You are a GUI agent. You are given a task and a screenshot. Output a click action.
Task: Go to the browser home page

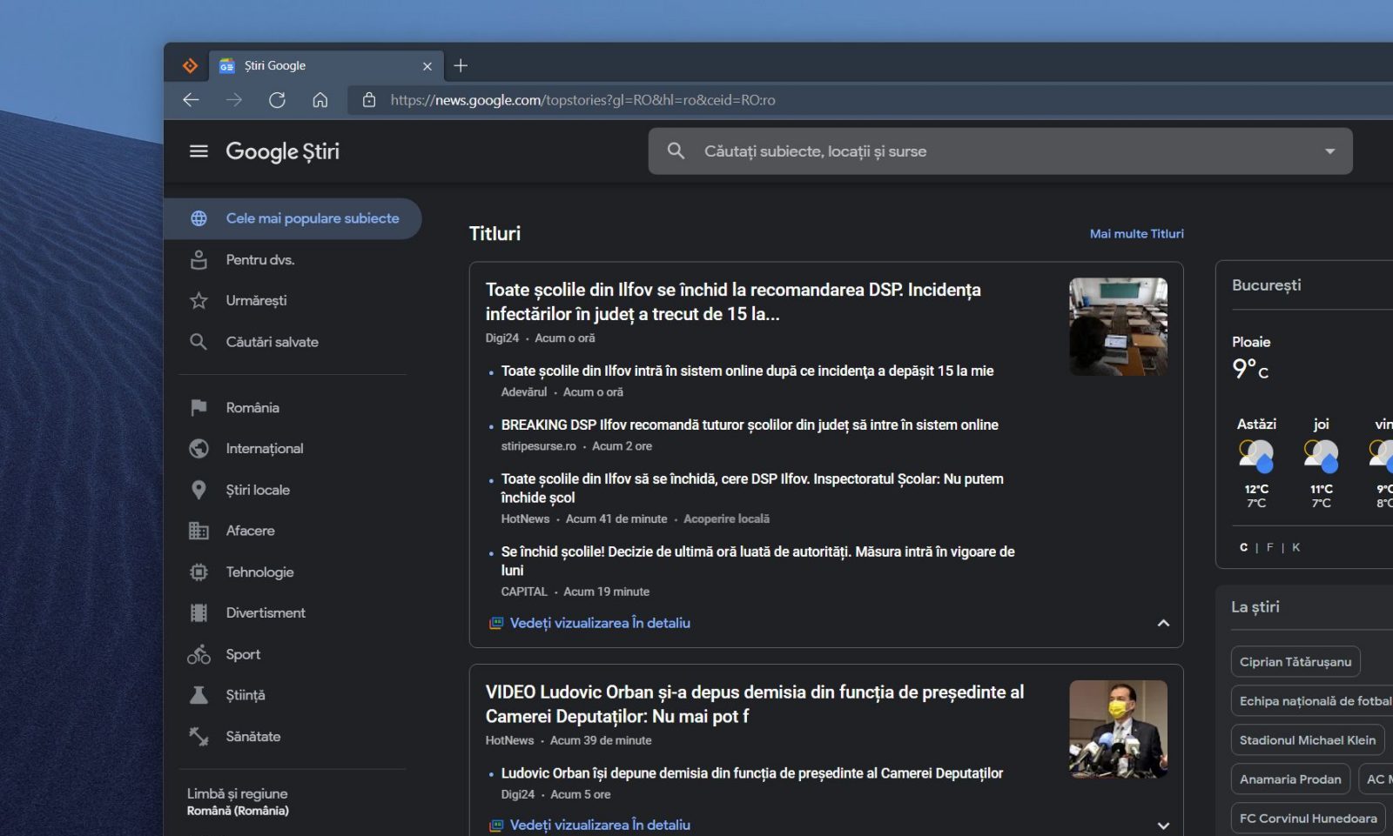point(320,100)
